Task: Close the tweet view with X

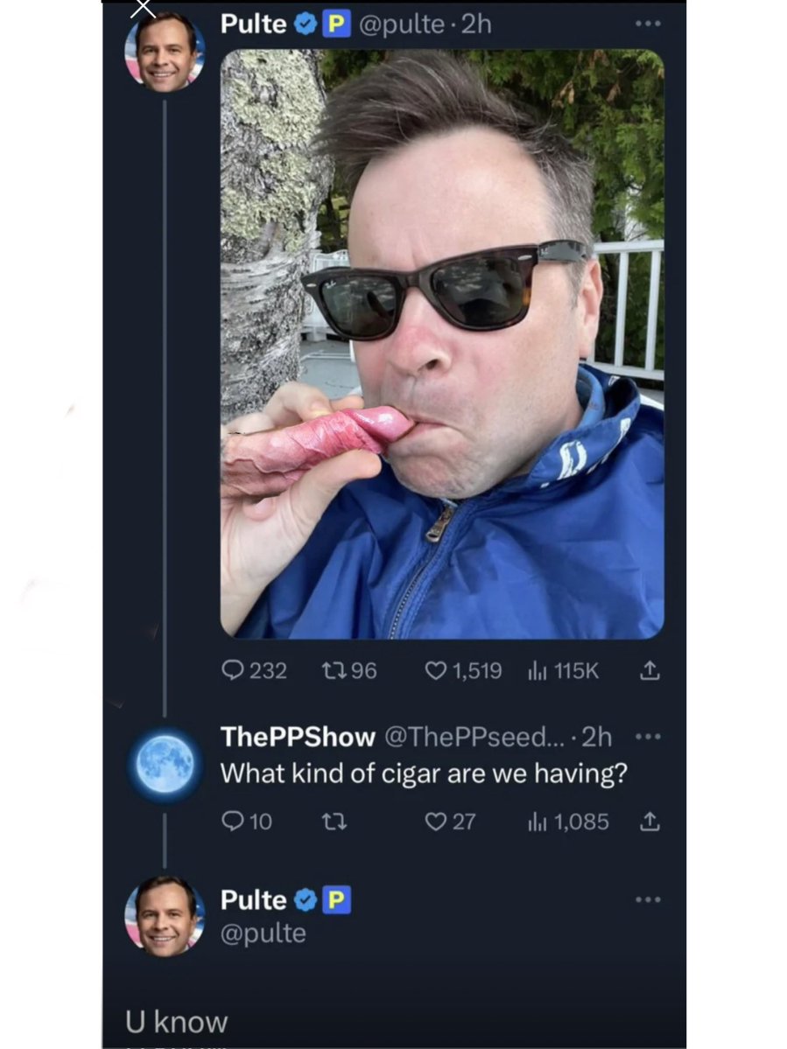Action: pyautogui.click(x=143, y=9)
